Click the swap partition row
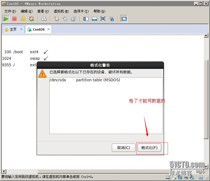210x181 pixels. pyautogui.click(x=25, y=58)
